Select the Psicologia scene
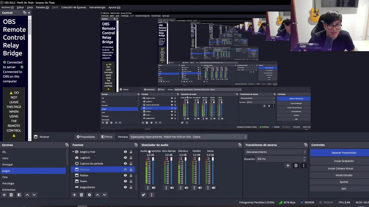The height and width of the screenshot is (207, 369). tap(33, 183)
